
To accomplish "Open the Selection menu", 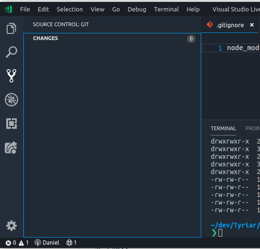I will 70,9.
